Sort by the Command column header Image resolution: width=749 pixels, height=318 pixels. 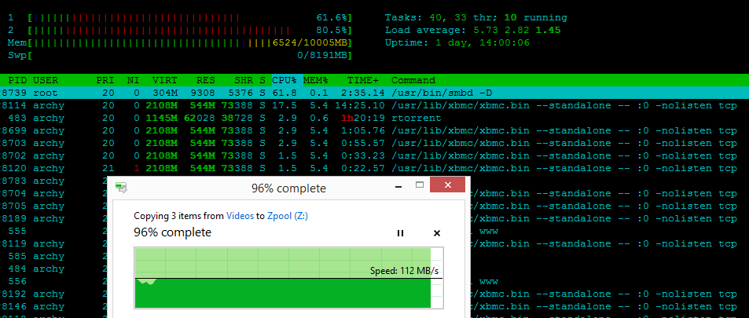413,80
